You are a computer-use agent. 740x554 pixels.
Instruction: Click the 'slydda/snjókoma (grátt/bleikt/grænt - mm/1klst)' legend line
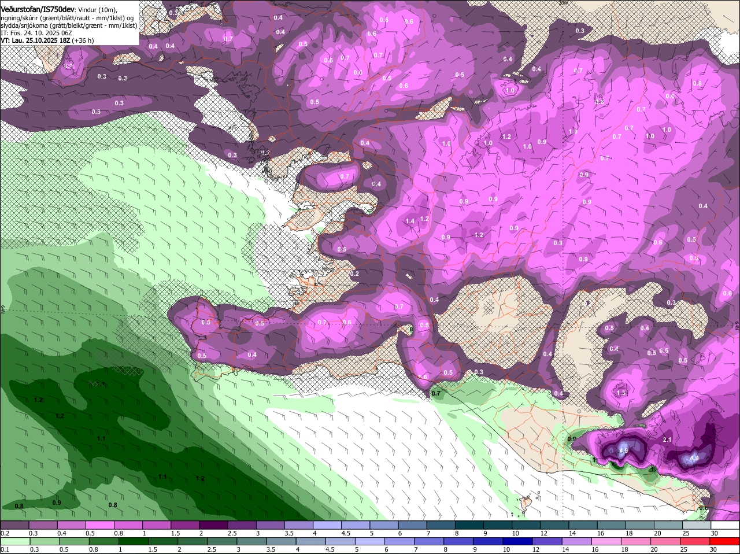tap(69, 25)
